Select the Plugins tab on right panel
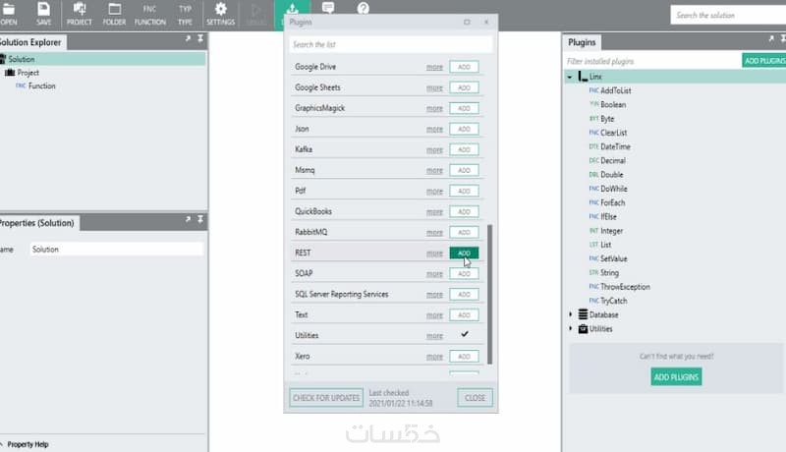786x452 pixels. point(582,42)
